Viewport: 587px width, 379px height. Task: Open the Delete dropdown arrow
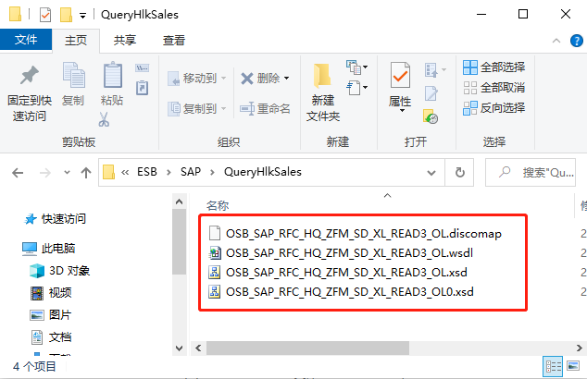point(287,79)
